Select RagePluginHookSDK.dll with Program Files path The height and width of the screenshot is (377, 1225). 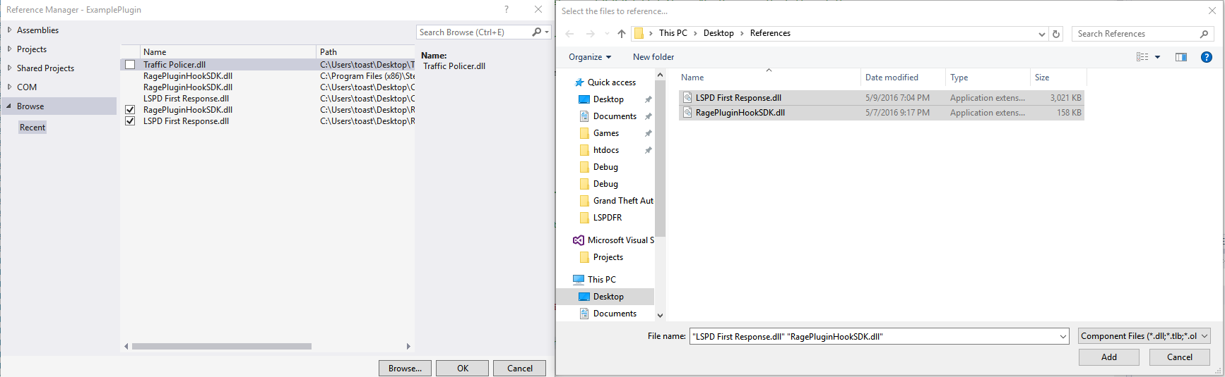268,76
